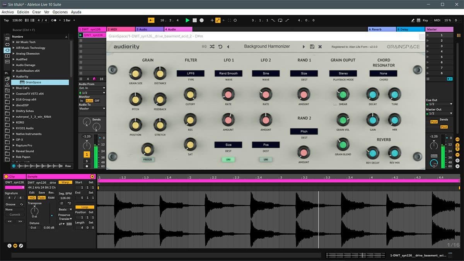The width and height of the screenshot is (464, 261).
Task: Open the PLAYBACK MODE dropdown showing Stereo
Action: 343,73
